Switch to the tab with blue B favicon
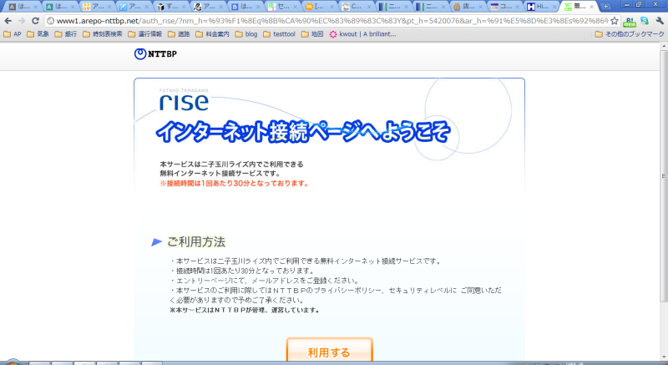Screen dimensions: 668x365 click(244, 7)
